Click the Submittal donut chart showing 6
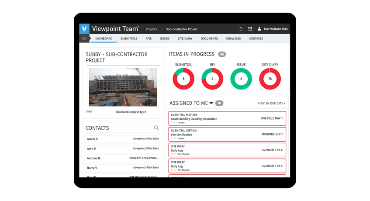 coord(183,79)
